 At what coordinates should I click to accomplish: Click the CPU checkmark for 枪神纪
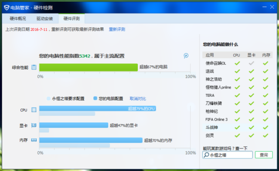[x=237, y=112]
